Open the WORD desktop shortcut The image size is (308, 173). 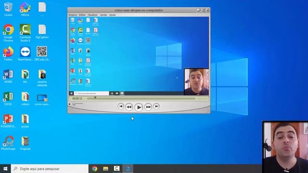(8, 76)
